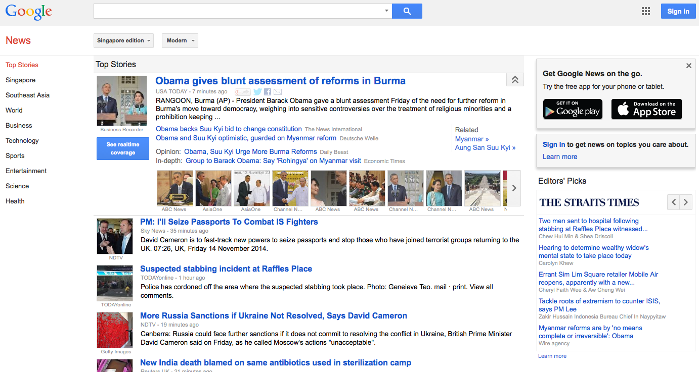Expand search box suggestions arrow
Viewport: 699px width, 372px height.
[386, 11]
